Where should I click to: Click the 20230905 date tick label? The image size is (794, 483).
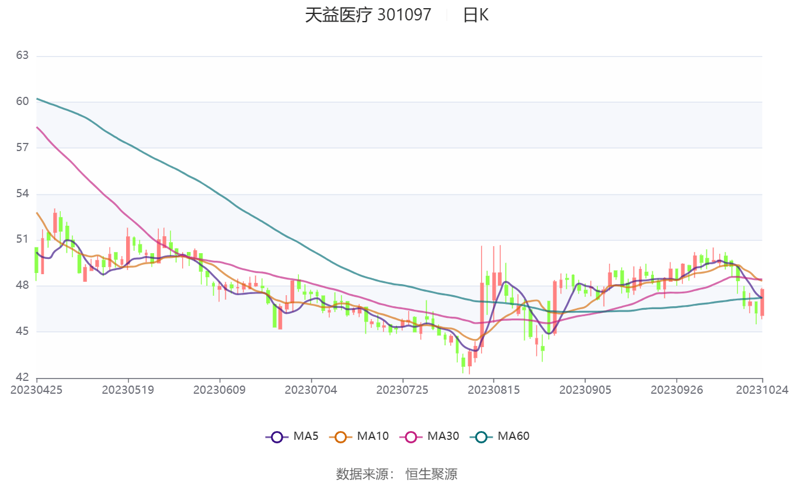pos(585,390)
